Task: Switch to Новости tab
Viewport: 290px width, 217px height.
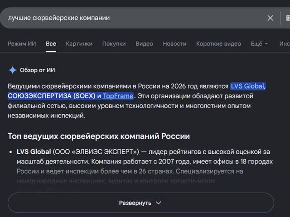Action: pyautogui.click(x=174, y=44)
